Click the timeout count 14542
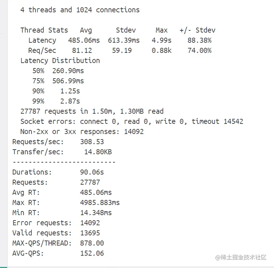The image size is (274, 268). (233, 121)
